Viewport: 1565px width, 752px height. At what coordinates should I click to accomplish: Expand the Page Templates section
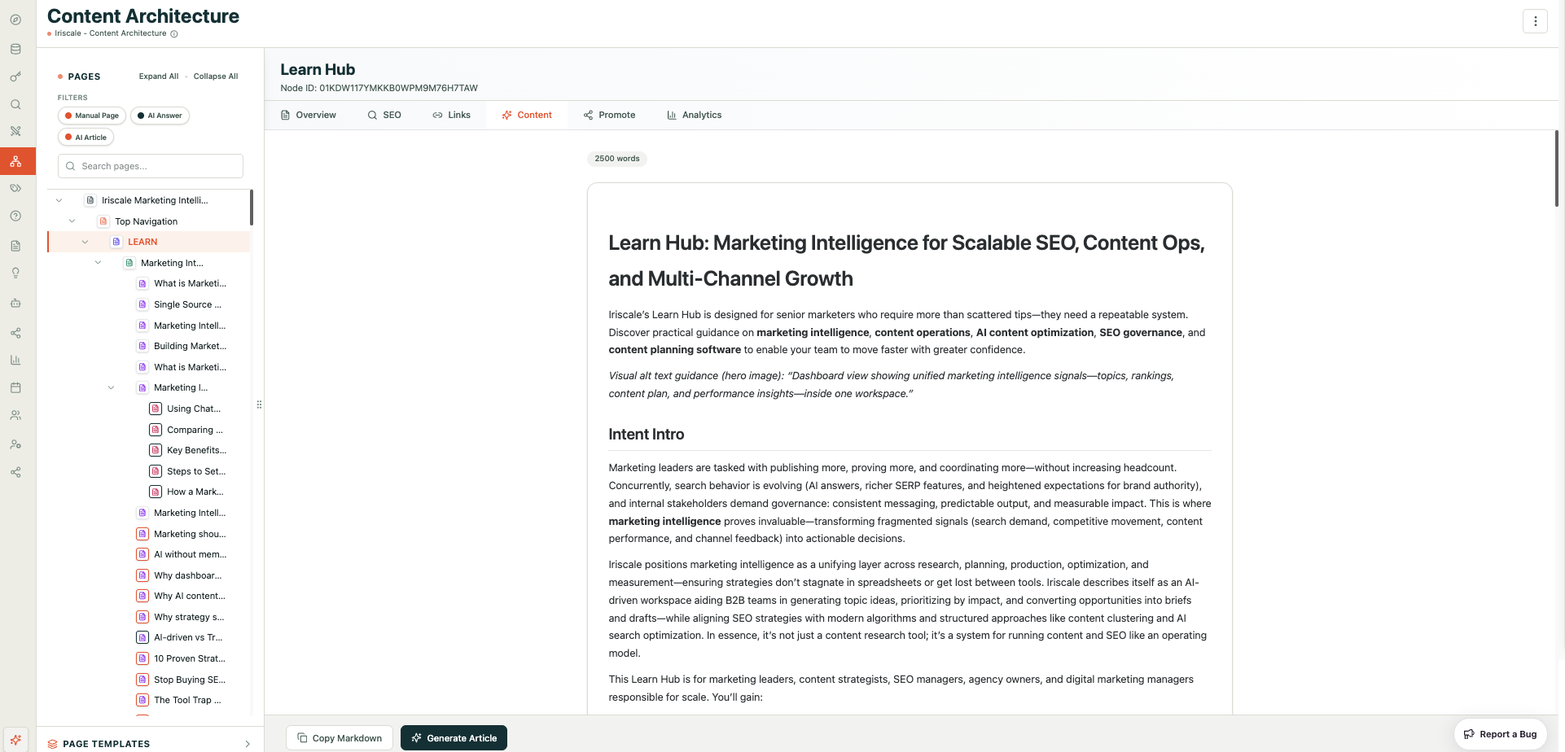(x=248, y=744)
